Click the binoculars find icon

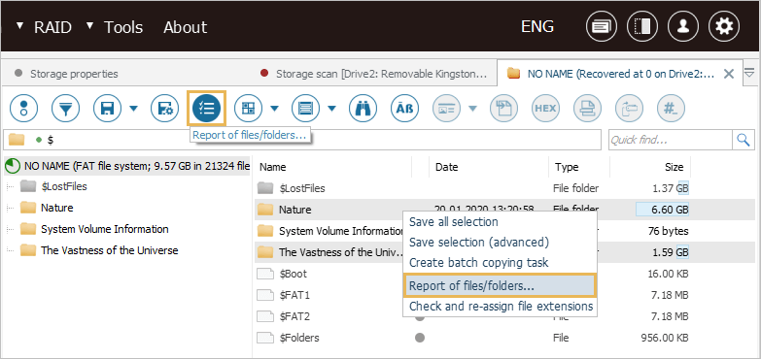tap(363, 108)
